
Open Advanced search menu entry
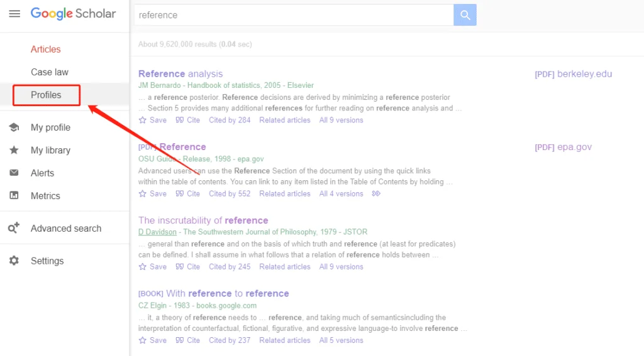click(x=66, y=229)
